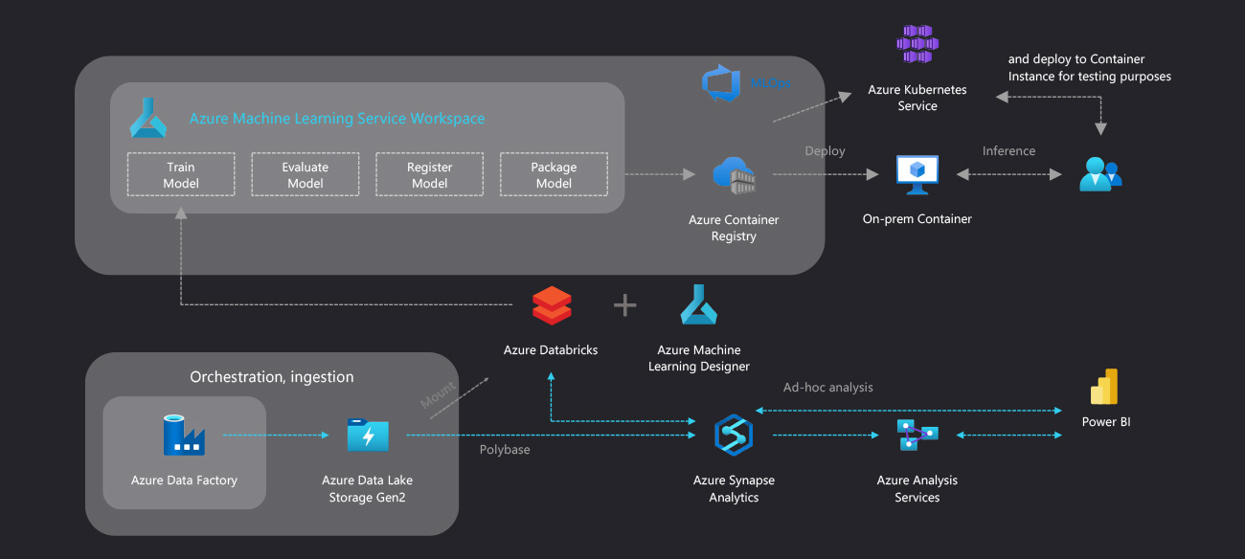Click the Azure Databricks icon
Screen dimensions: 1245x559
551,306
